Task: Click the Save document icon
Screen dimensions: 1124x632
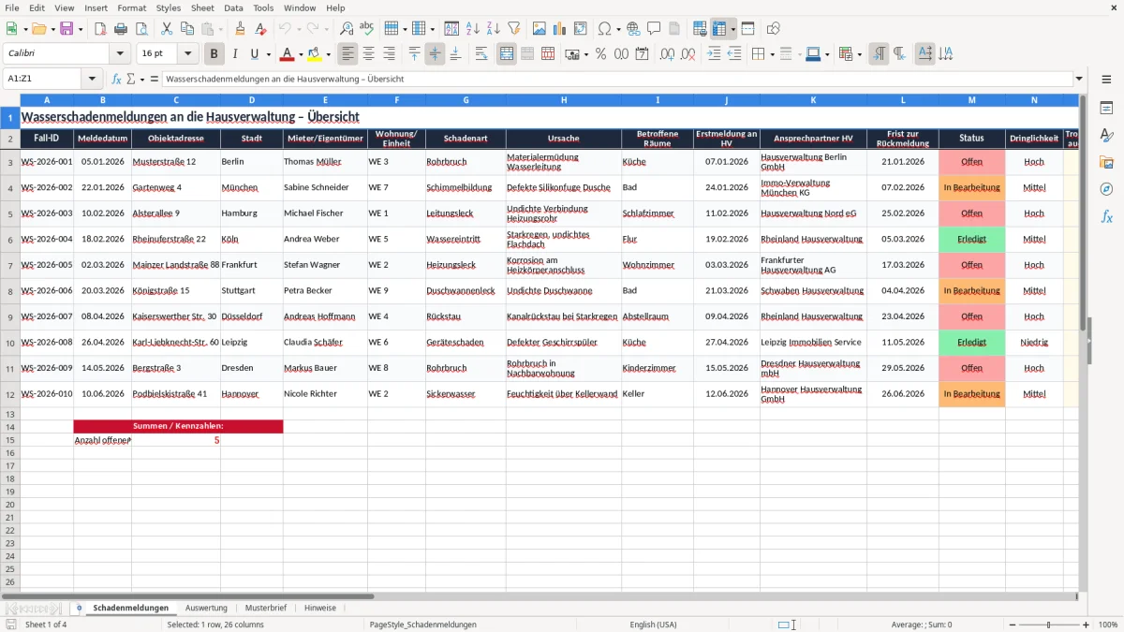Action: [67, 29]
